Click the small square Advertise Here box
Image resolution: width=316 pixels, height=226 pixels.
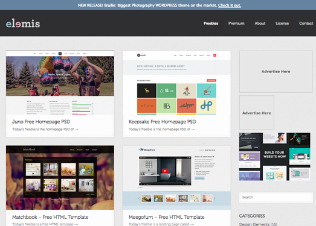coord(257,113)
